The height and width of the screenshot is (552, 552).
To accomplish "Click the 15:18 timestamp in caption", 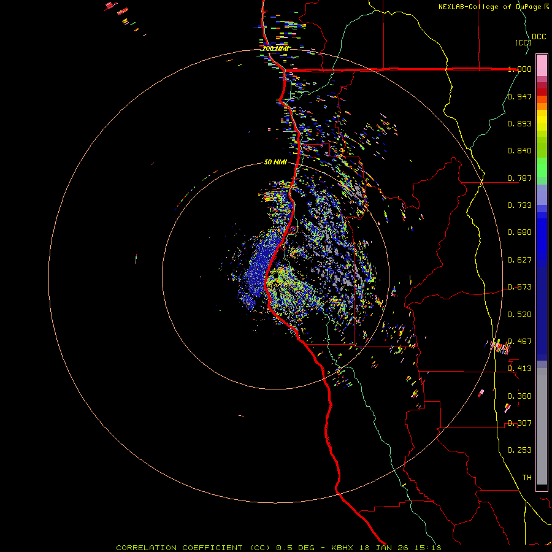I will click(x=429, y=548).
